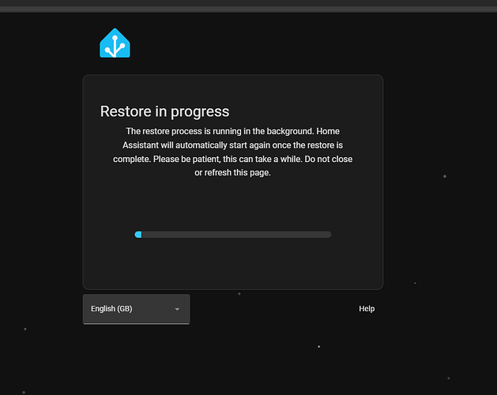The image size is (497, 395).
Task: Click the language dropdown arrow
Action: [177, 309]
